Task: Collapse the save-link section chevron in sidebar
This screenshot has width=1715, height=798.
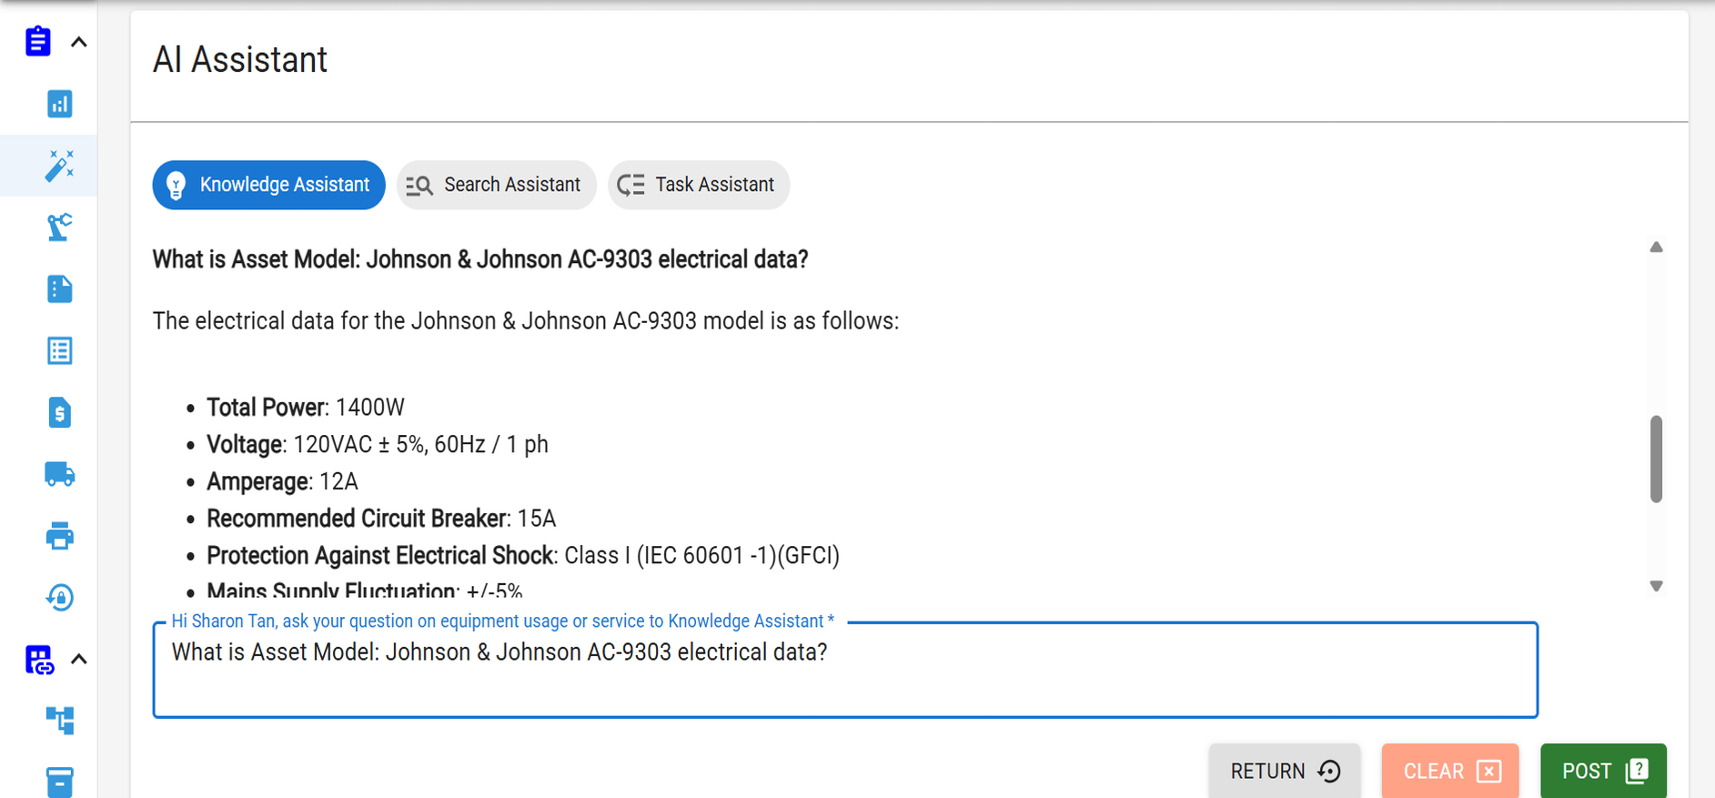Action: pos(79,660)
